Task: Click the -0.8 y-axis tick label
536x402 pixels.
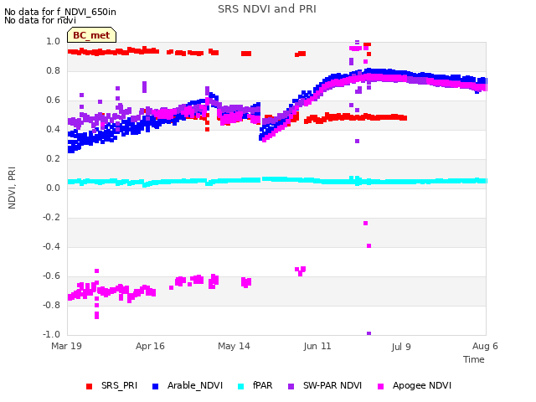Action: click(x=51, y=305)
